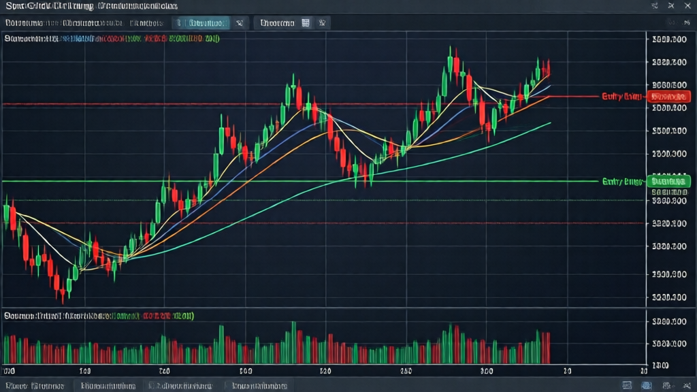Switch to the first bottom panel tab
Screen dimensions: 697x392
33,385
